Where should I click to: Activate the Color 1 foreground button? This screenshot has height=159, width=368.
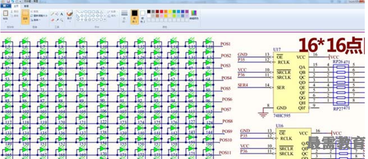[x=134, y=17]
